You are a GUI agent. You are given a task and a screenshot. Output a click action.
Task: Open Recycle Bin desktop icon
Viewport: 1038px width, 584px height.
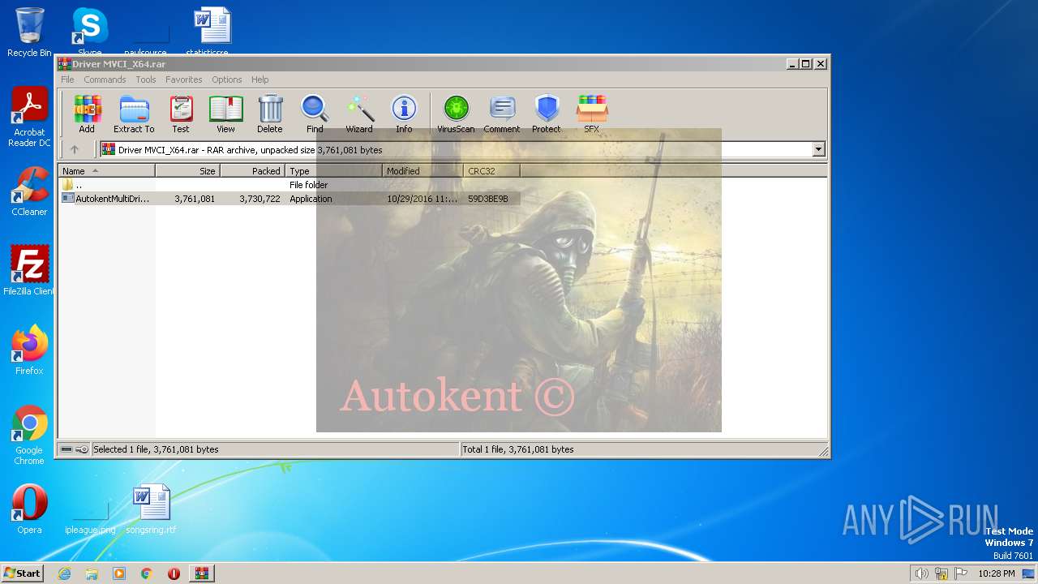point(29,32)
